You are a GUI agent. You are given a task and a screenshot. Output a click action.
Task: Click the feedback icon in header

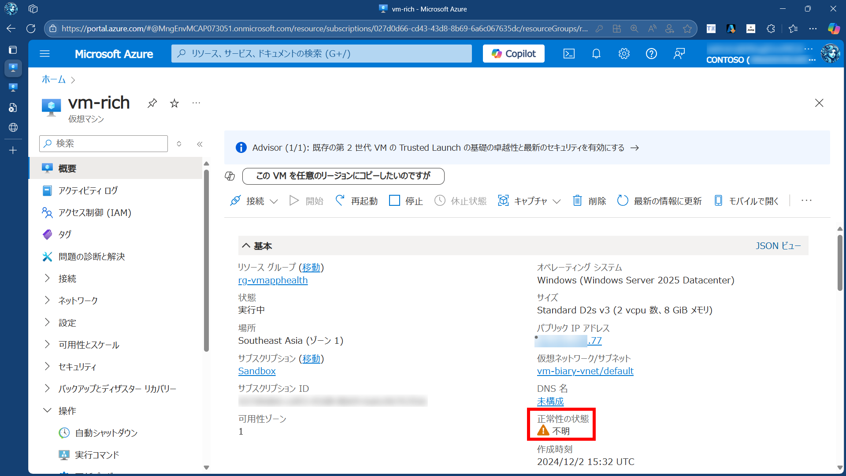(x=679, y=54)
